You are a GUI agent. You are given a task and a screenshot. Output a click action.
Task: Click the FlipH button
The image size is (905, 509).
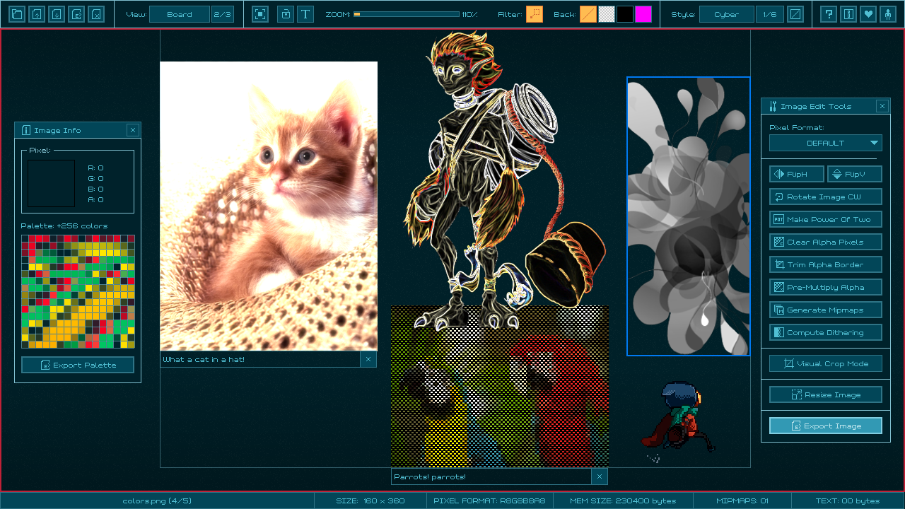[x=797, y=174]
